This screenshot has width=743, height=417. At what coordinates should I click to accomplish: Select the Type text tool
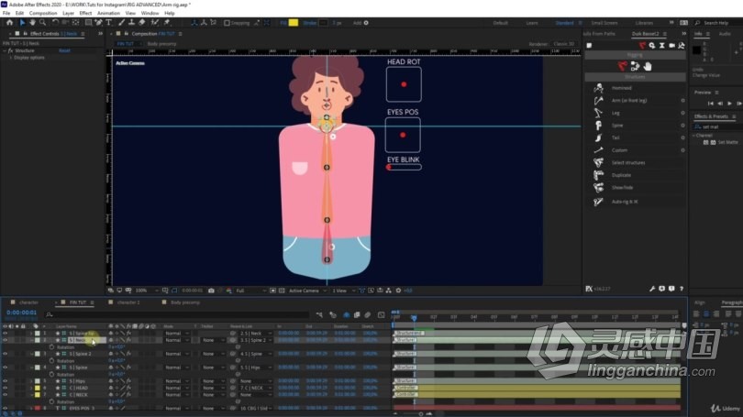[x=108, y=22]
